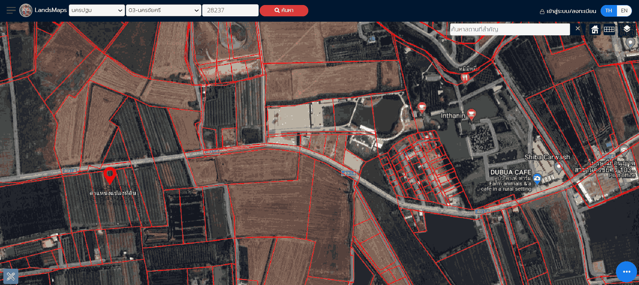Expand the district dropdown 03-นครชัยศรี

coord(164,10)
